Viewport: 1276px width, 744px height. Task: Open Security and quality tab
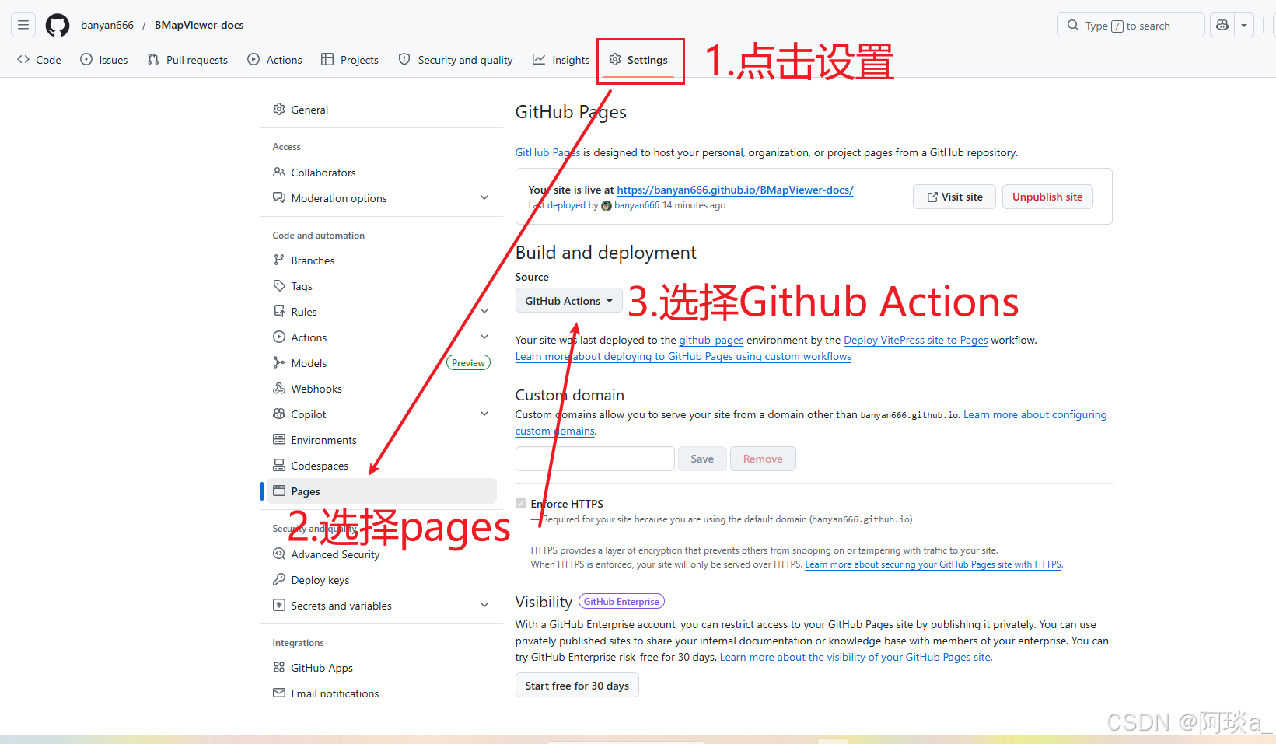tap(456, 60)
